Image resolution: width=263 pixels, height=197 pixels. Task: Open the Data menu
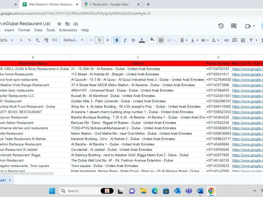38,30
